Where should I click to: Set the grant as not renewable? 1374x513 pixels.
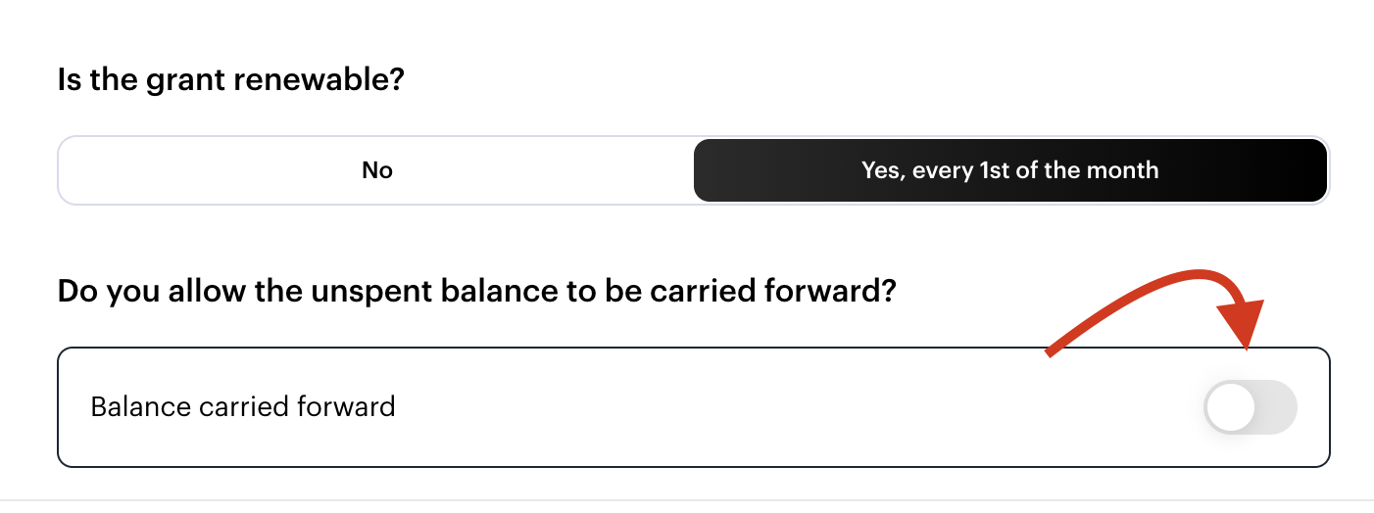pyautogui.click(x=376, y=170)
